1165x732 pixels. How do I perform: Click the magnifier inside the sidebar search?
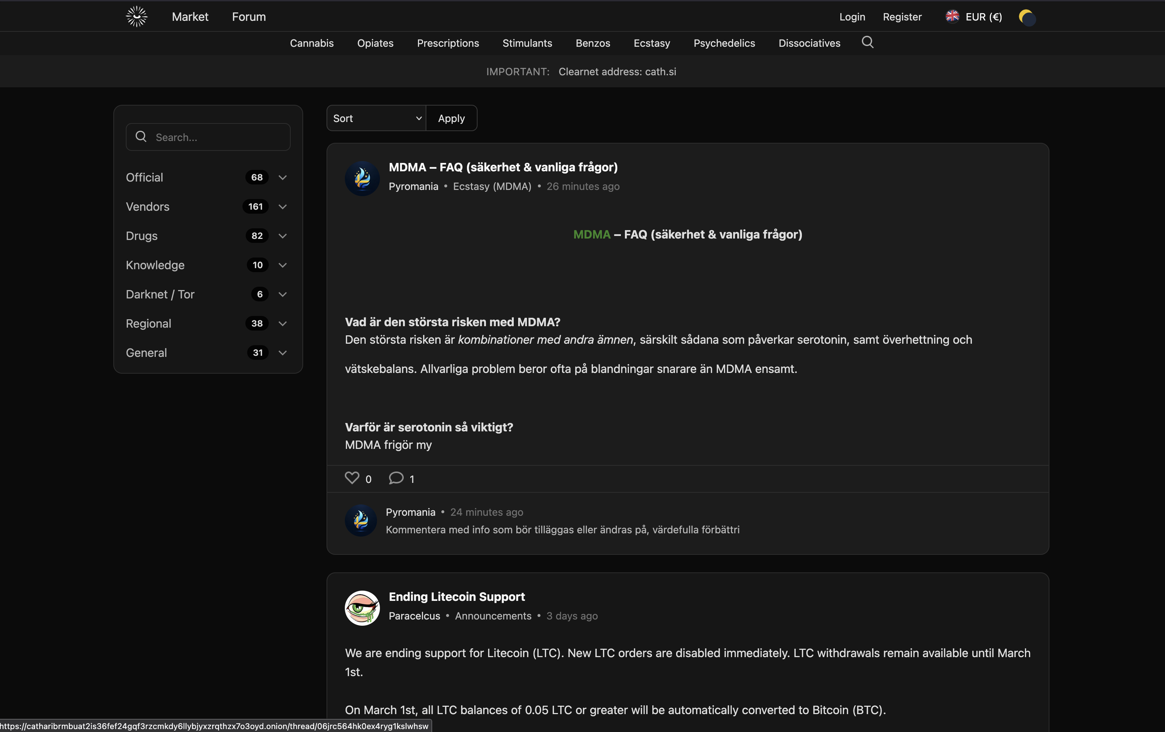tap(141, 137)
